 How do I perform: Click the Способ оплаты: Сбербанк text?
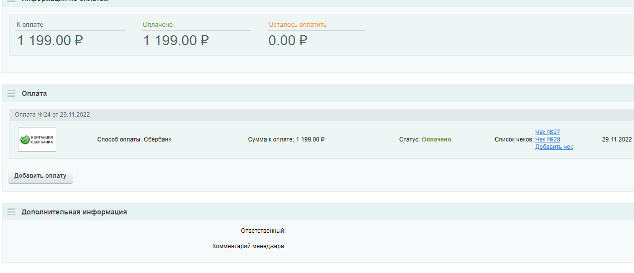click(134, 139)
